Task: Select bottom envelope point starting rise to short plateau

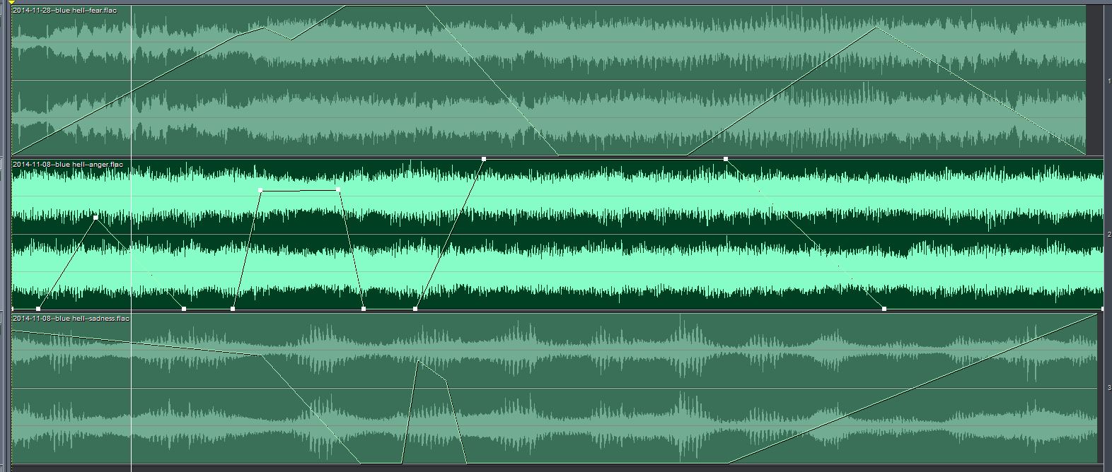Action: pos(233,309)
